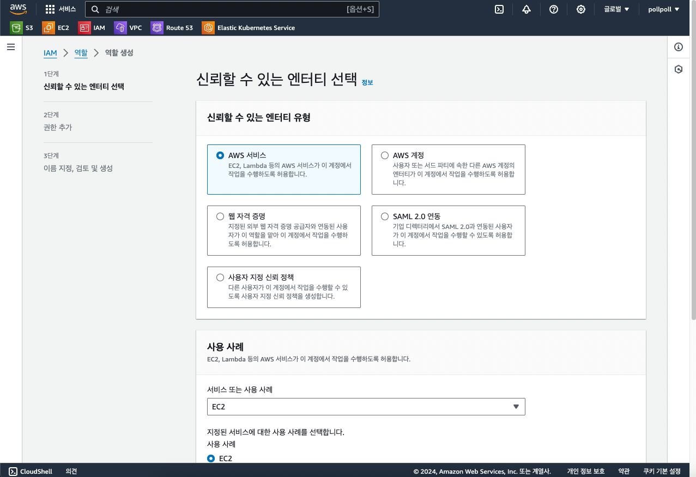Open the notifications bell icon
This screenshot has width=696, height=477.
coord(526,9)
